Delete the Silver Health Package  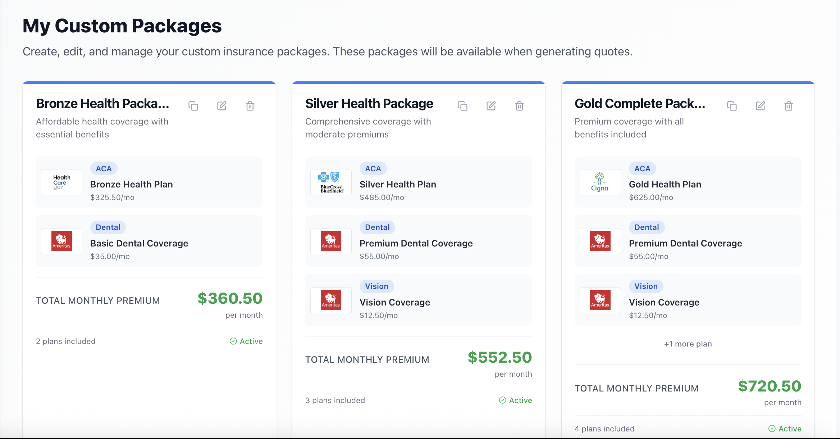click(x=519, y=106)
